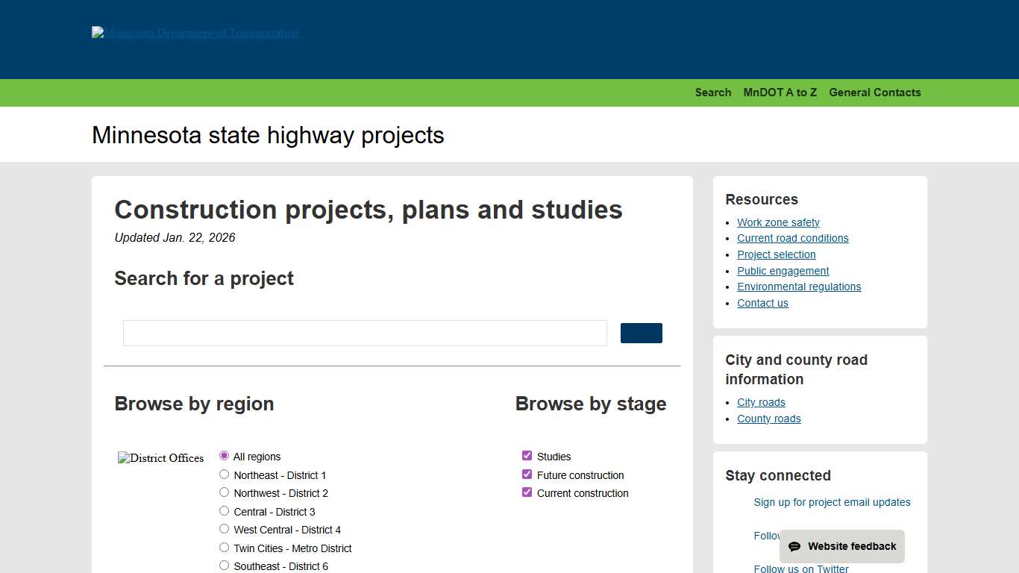Choose Southeast - District 6 region
The image size is (1019, 573).
(x=224, y=566)
